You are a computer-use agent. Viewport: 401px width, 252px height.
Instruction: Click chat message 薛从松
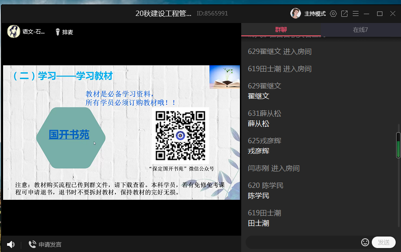point(258,124)
